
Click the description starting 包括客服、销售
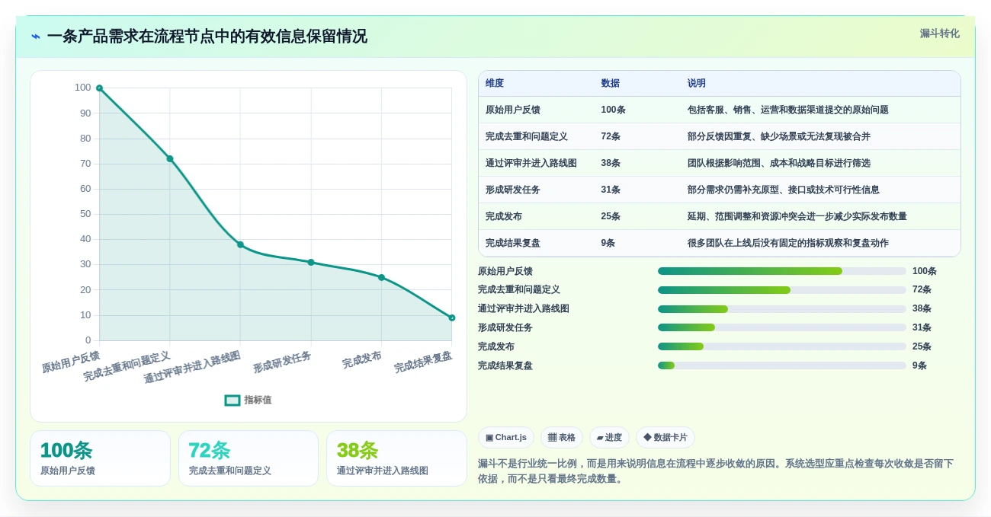[788, 110]
